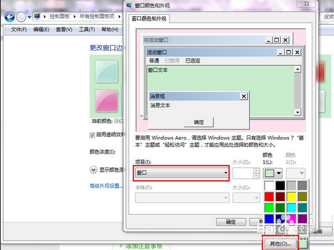Open the 编辑(E) menu
Viewport: 334px width, 250px height.
41,30
